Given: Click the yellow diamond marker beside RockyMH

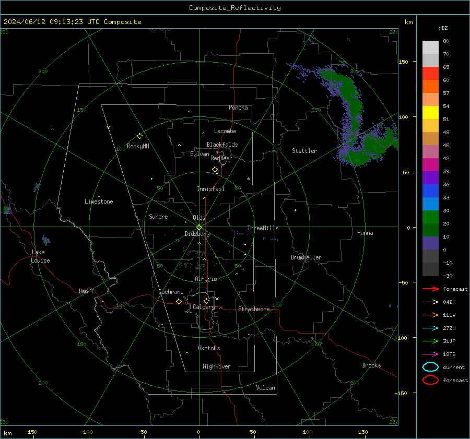Looking at the screenshot, I should (139, 136).
